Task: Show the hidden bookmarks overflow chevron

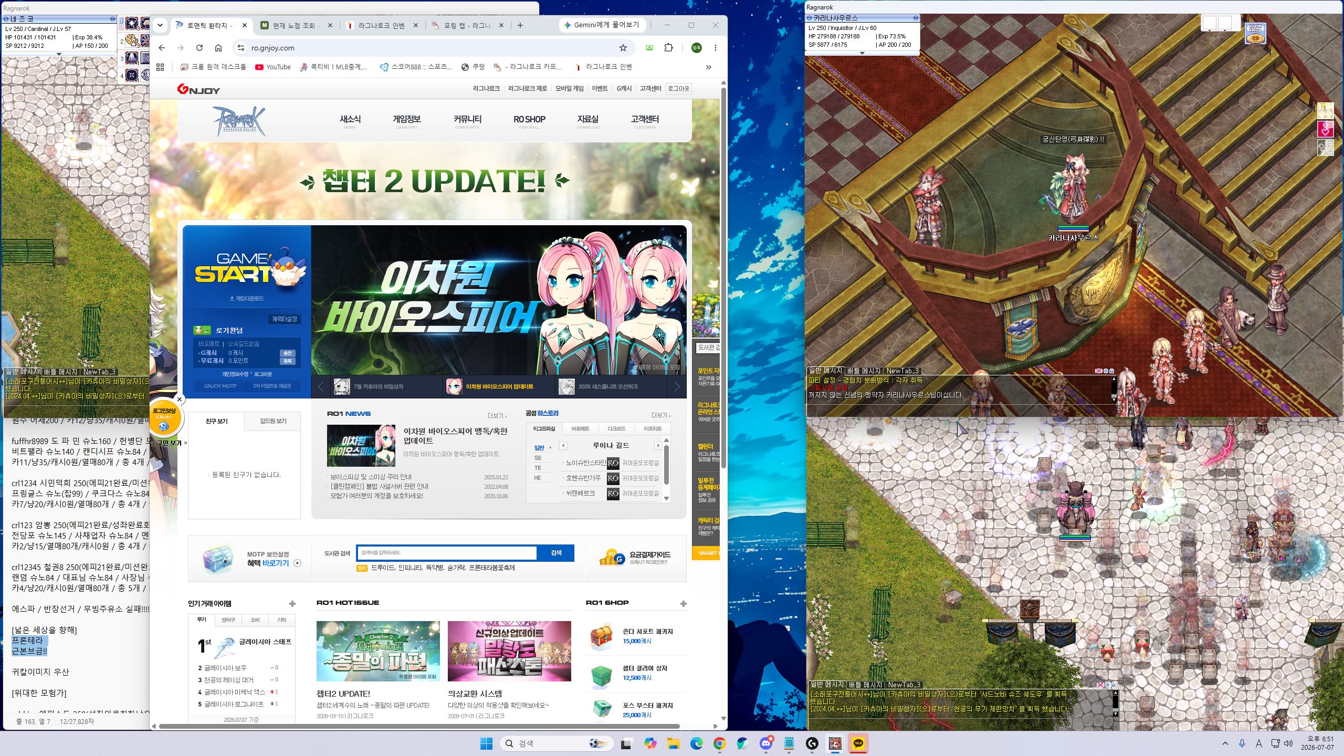Action: (x=708, y=67)
